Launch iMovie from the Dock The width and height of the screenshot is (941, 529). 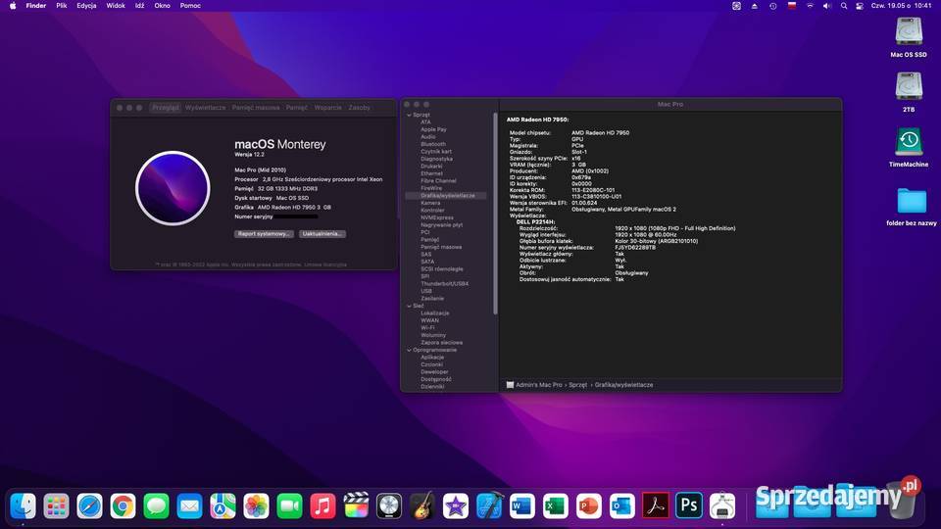(x=456, y=506)
